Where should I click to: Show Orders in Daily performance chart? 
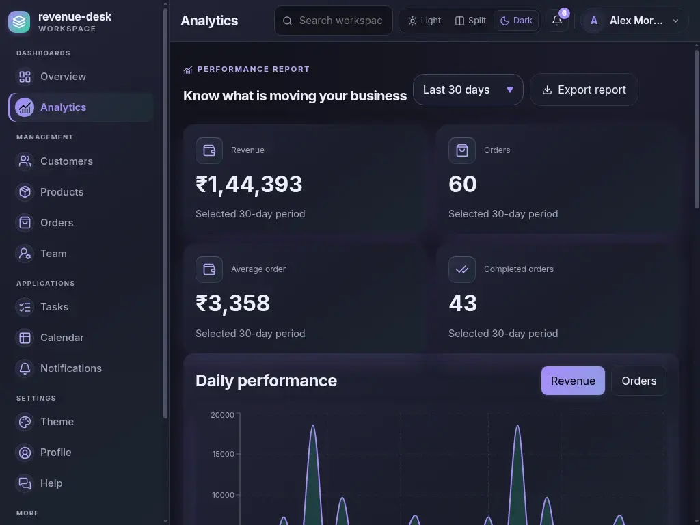(x=639, y=381)
